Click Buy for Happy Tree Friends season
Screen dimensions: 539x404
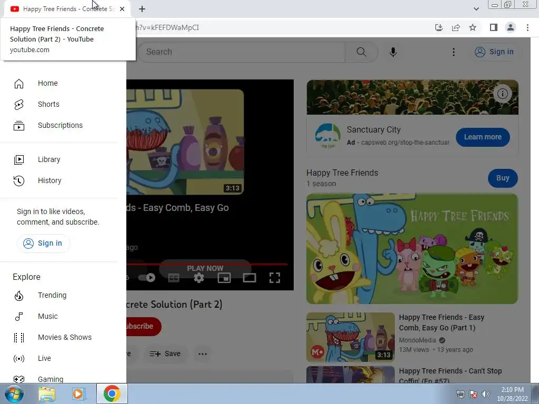[x=503, y=178]
